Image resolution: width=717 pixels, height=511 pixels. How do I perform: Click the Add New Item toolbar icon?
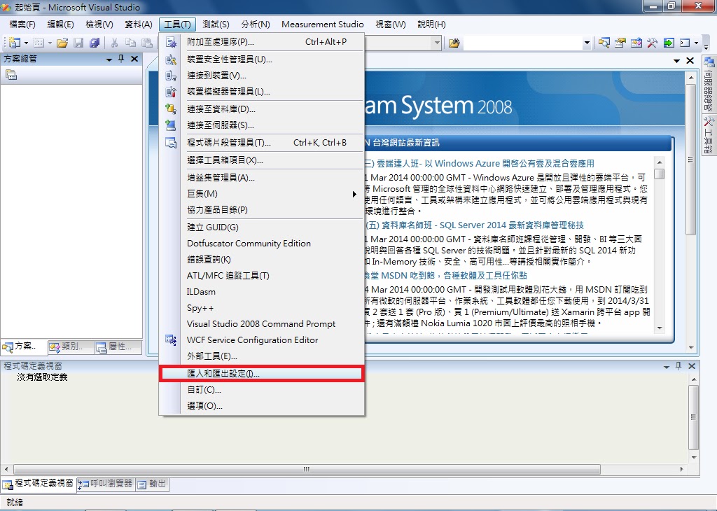(x=39, y=43)
